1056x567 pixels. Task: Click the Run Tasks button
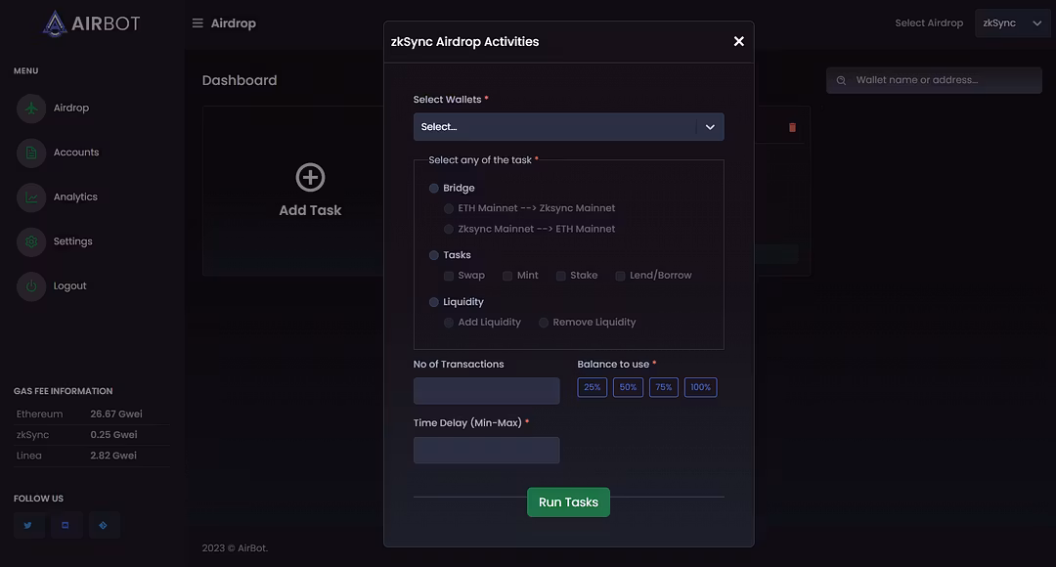[x=568, y=502]
